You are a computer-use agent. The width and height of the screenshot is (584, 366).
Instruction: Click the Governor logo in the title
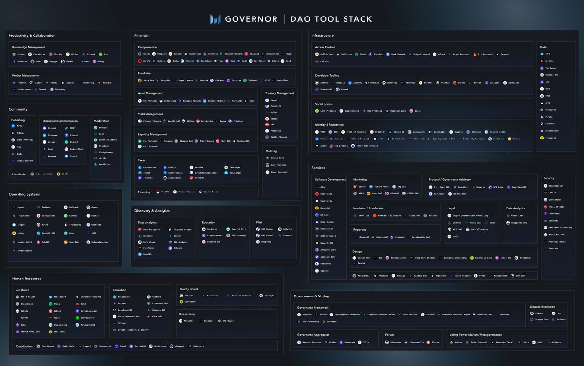tap(216, 19)
